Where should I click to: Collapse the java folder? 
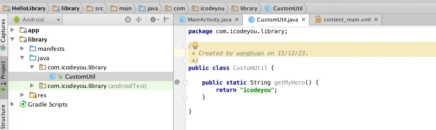(x=22, y=58)
